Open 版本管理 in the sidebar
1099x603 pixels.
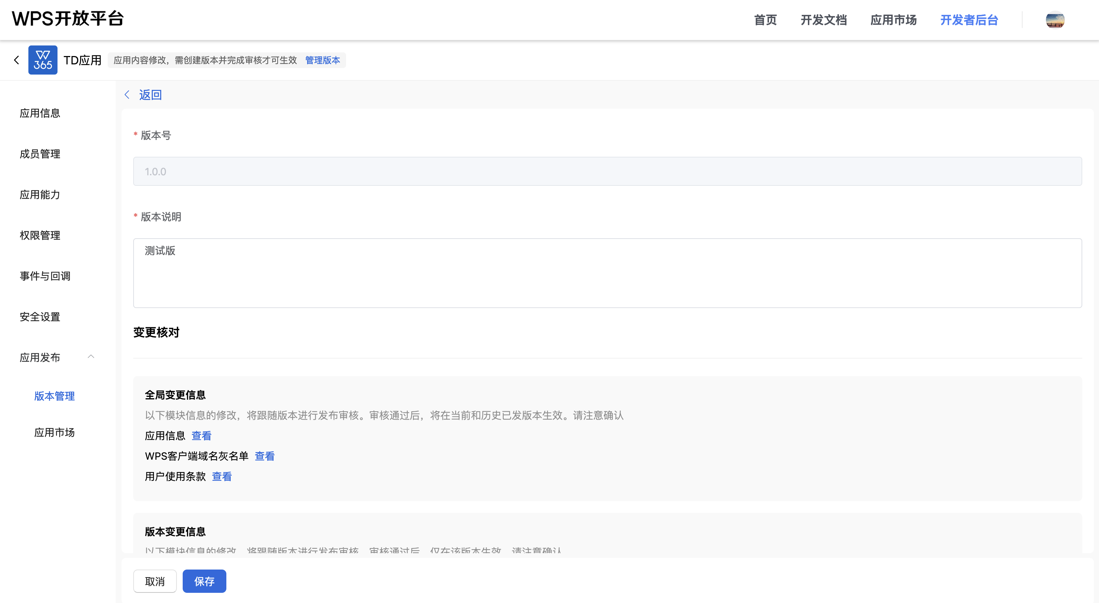pyautogui.click(x=54, y=396)
